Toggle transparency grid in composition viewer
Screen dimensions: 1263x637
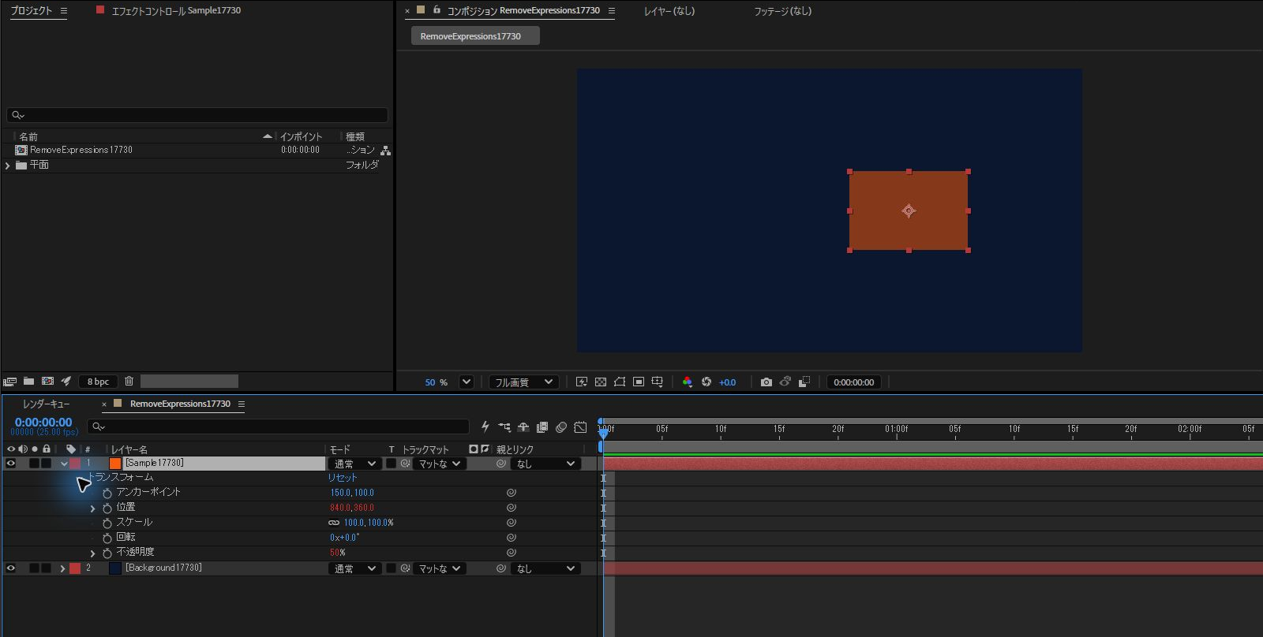tap(601, 382)
